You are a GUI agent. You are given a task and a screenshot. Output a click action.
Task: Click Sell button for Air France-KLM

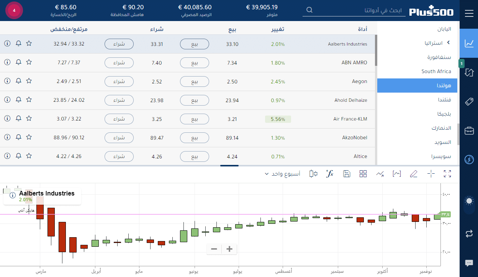[195, 119]
